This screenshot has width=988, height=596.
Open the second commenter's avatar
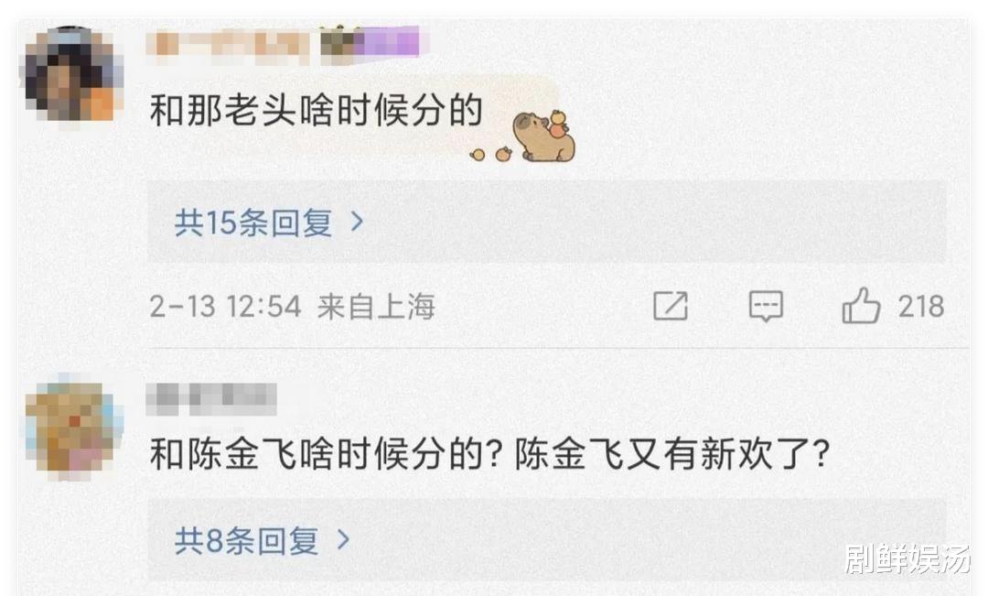74,428
